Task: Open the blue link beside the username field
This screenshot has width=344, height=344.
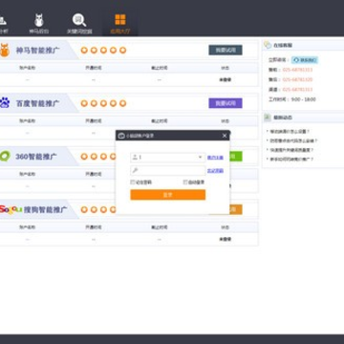Action: (x=215, y=158)
